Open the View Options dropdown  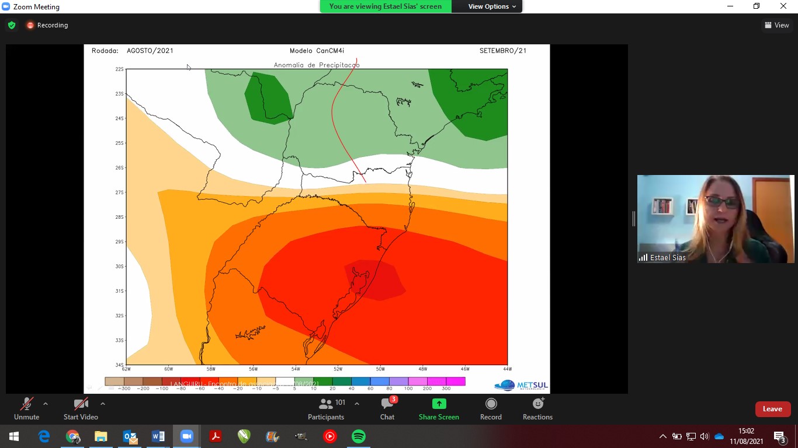[x=492, y=6]
